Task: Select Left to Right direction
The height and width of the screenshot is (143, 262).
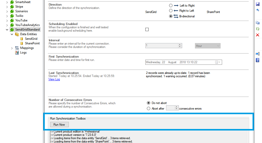Action: (171, 5)
